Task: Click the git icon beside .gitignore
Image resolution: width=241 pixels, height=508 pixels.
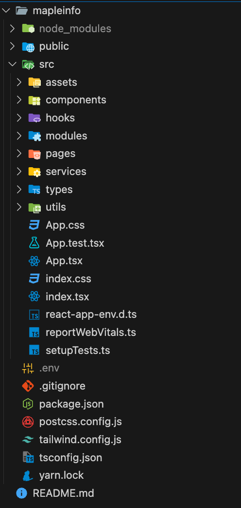Action: click(28, 386)
